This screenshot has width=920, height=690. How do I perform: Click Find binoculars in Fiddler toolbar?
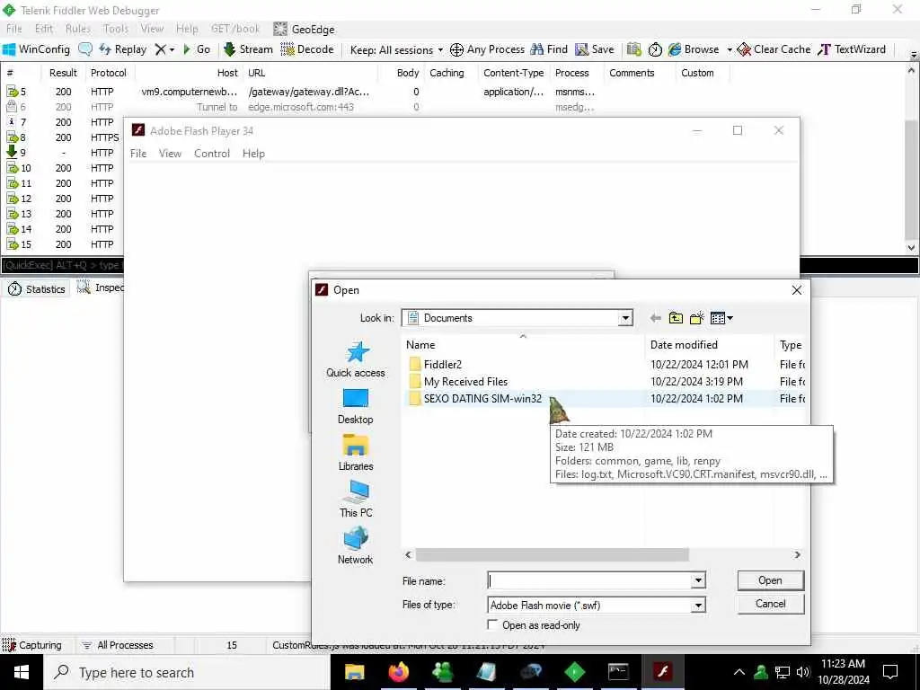click(x=549, y=49)
